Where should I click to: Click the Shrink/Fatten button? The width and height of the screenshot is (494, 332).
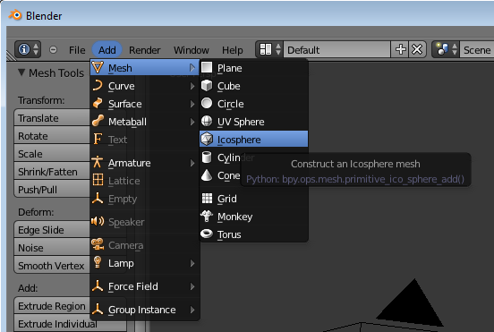(x=52, y=172)
